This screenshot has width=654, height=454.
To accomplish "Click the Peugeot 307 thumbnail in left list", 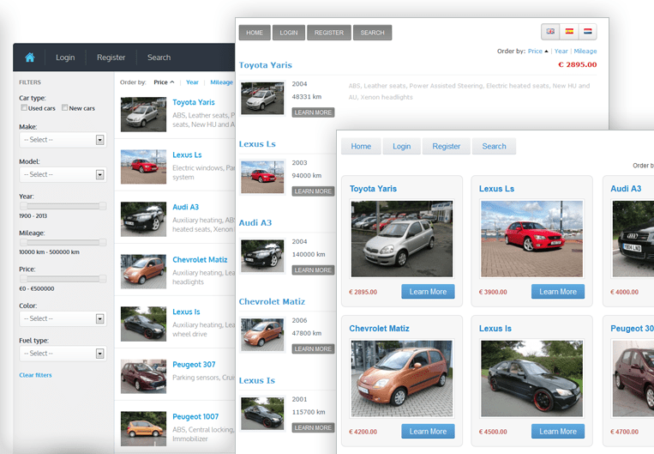I will coord(143,376).
